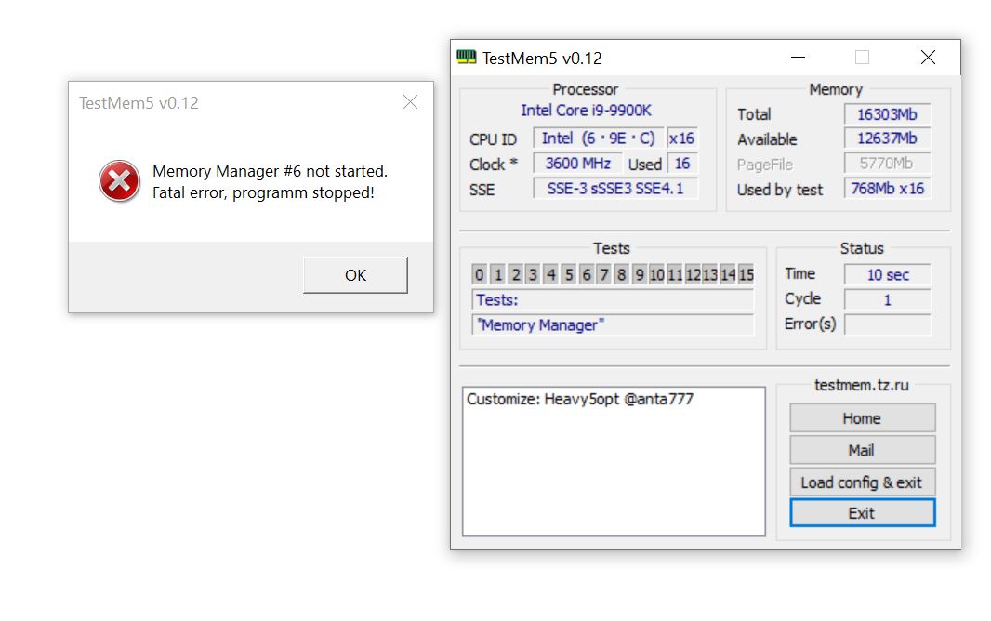Click the disabled maximize box of TestMem5
The height and width of the screenshot is (621, 991).
click(x=862, y=58)
